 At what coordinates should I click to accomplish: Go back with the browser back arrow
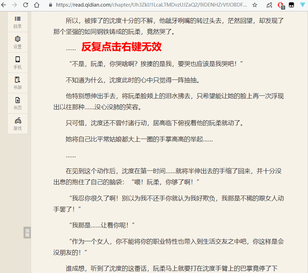coord(3,5)
